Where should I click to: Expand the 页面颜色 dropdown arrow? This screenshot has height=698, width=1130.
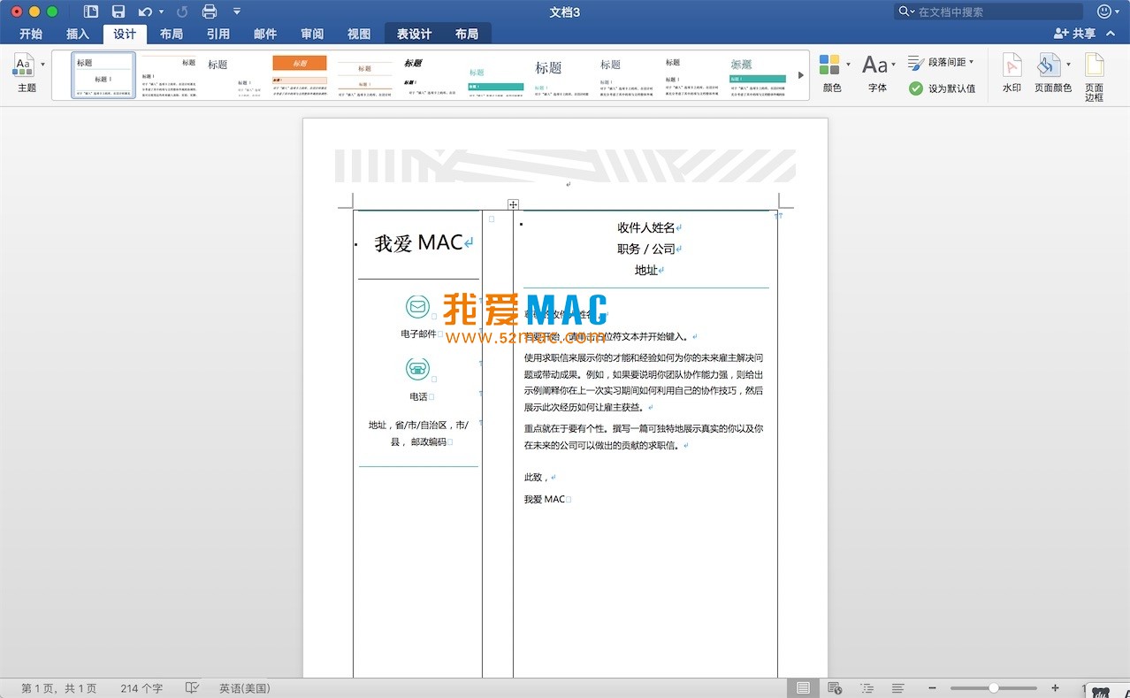[x=1068, y=65]
